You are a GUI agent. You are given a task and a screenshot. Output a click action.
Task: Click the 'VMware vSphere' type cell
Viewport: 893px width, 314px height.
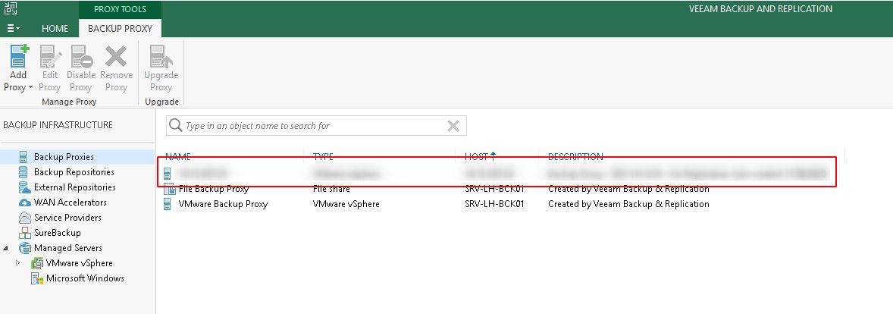pos(346,204)
